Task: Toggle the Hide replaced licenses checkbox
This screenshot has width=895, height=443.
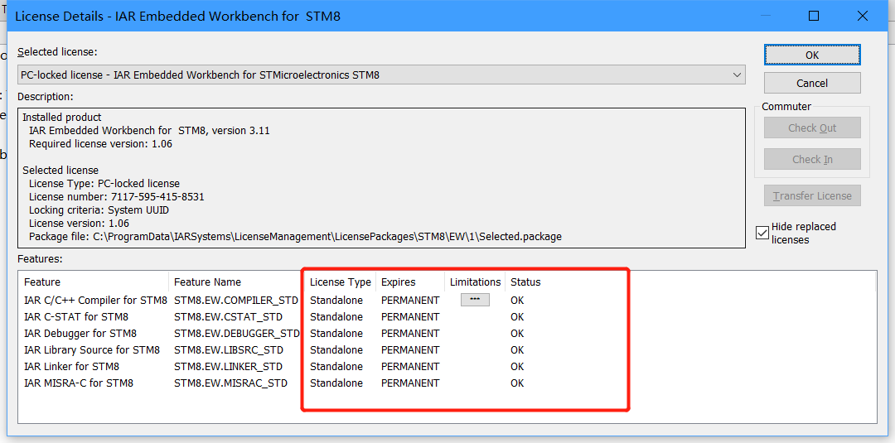Action: (x=762, y=233)
